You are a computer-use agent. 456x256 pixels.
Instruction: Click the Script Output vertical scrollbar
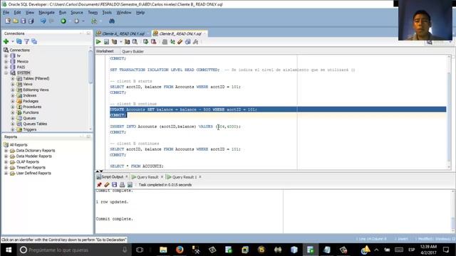tap(453, 211)
